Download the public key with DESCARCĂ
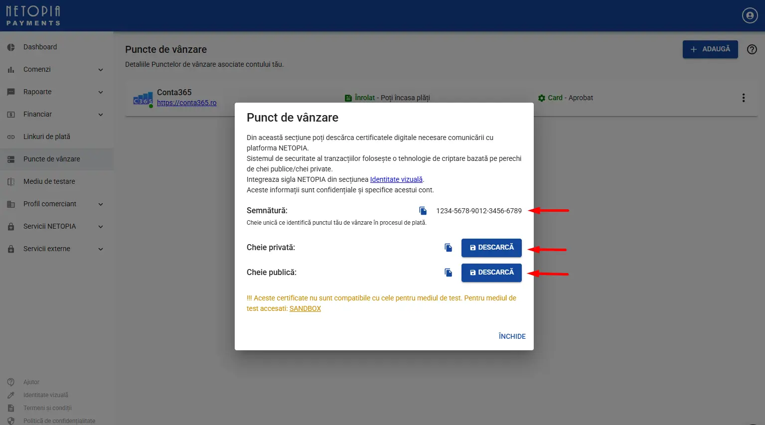This screenshot has width=765, height=425. (x=491, y=273)
